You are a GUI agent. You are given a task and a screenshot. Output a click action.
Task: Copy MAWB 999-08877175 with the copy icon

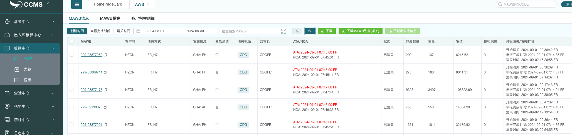click(x=105, y=90)
